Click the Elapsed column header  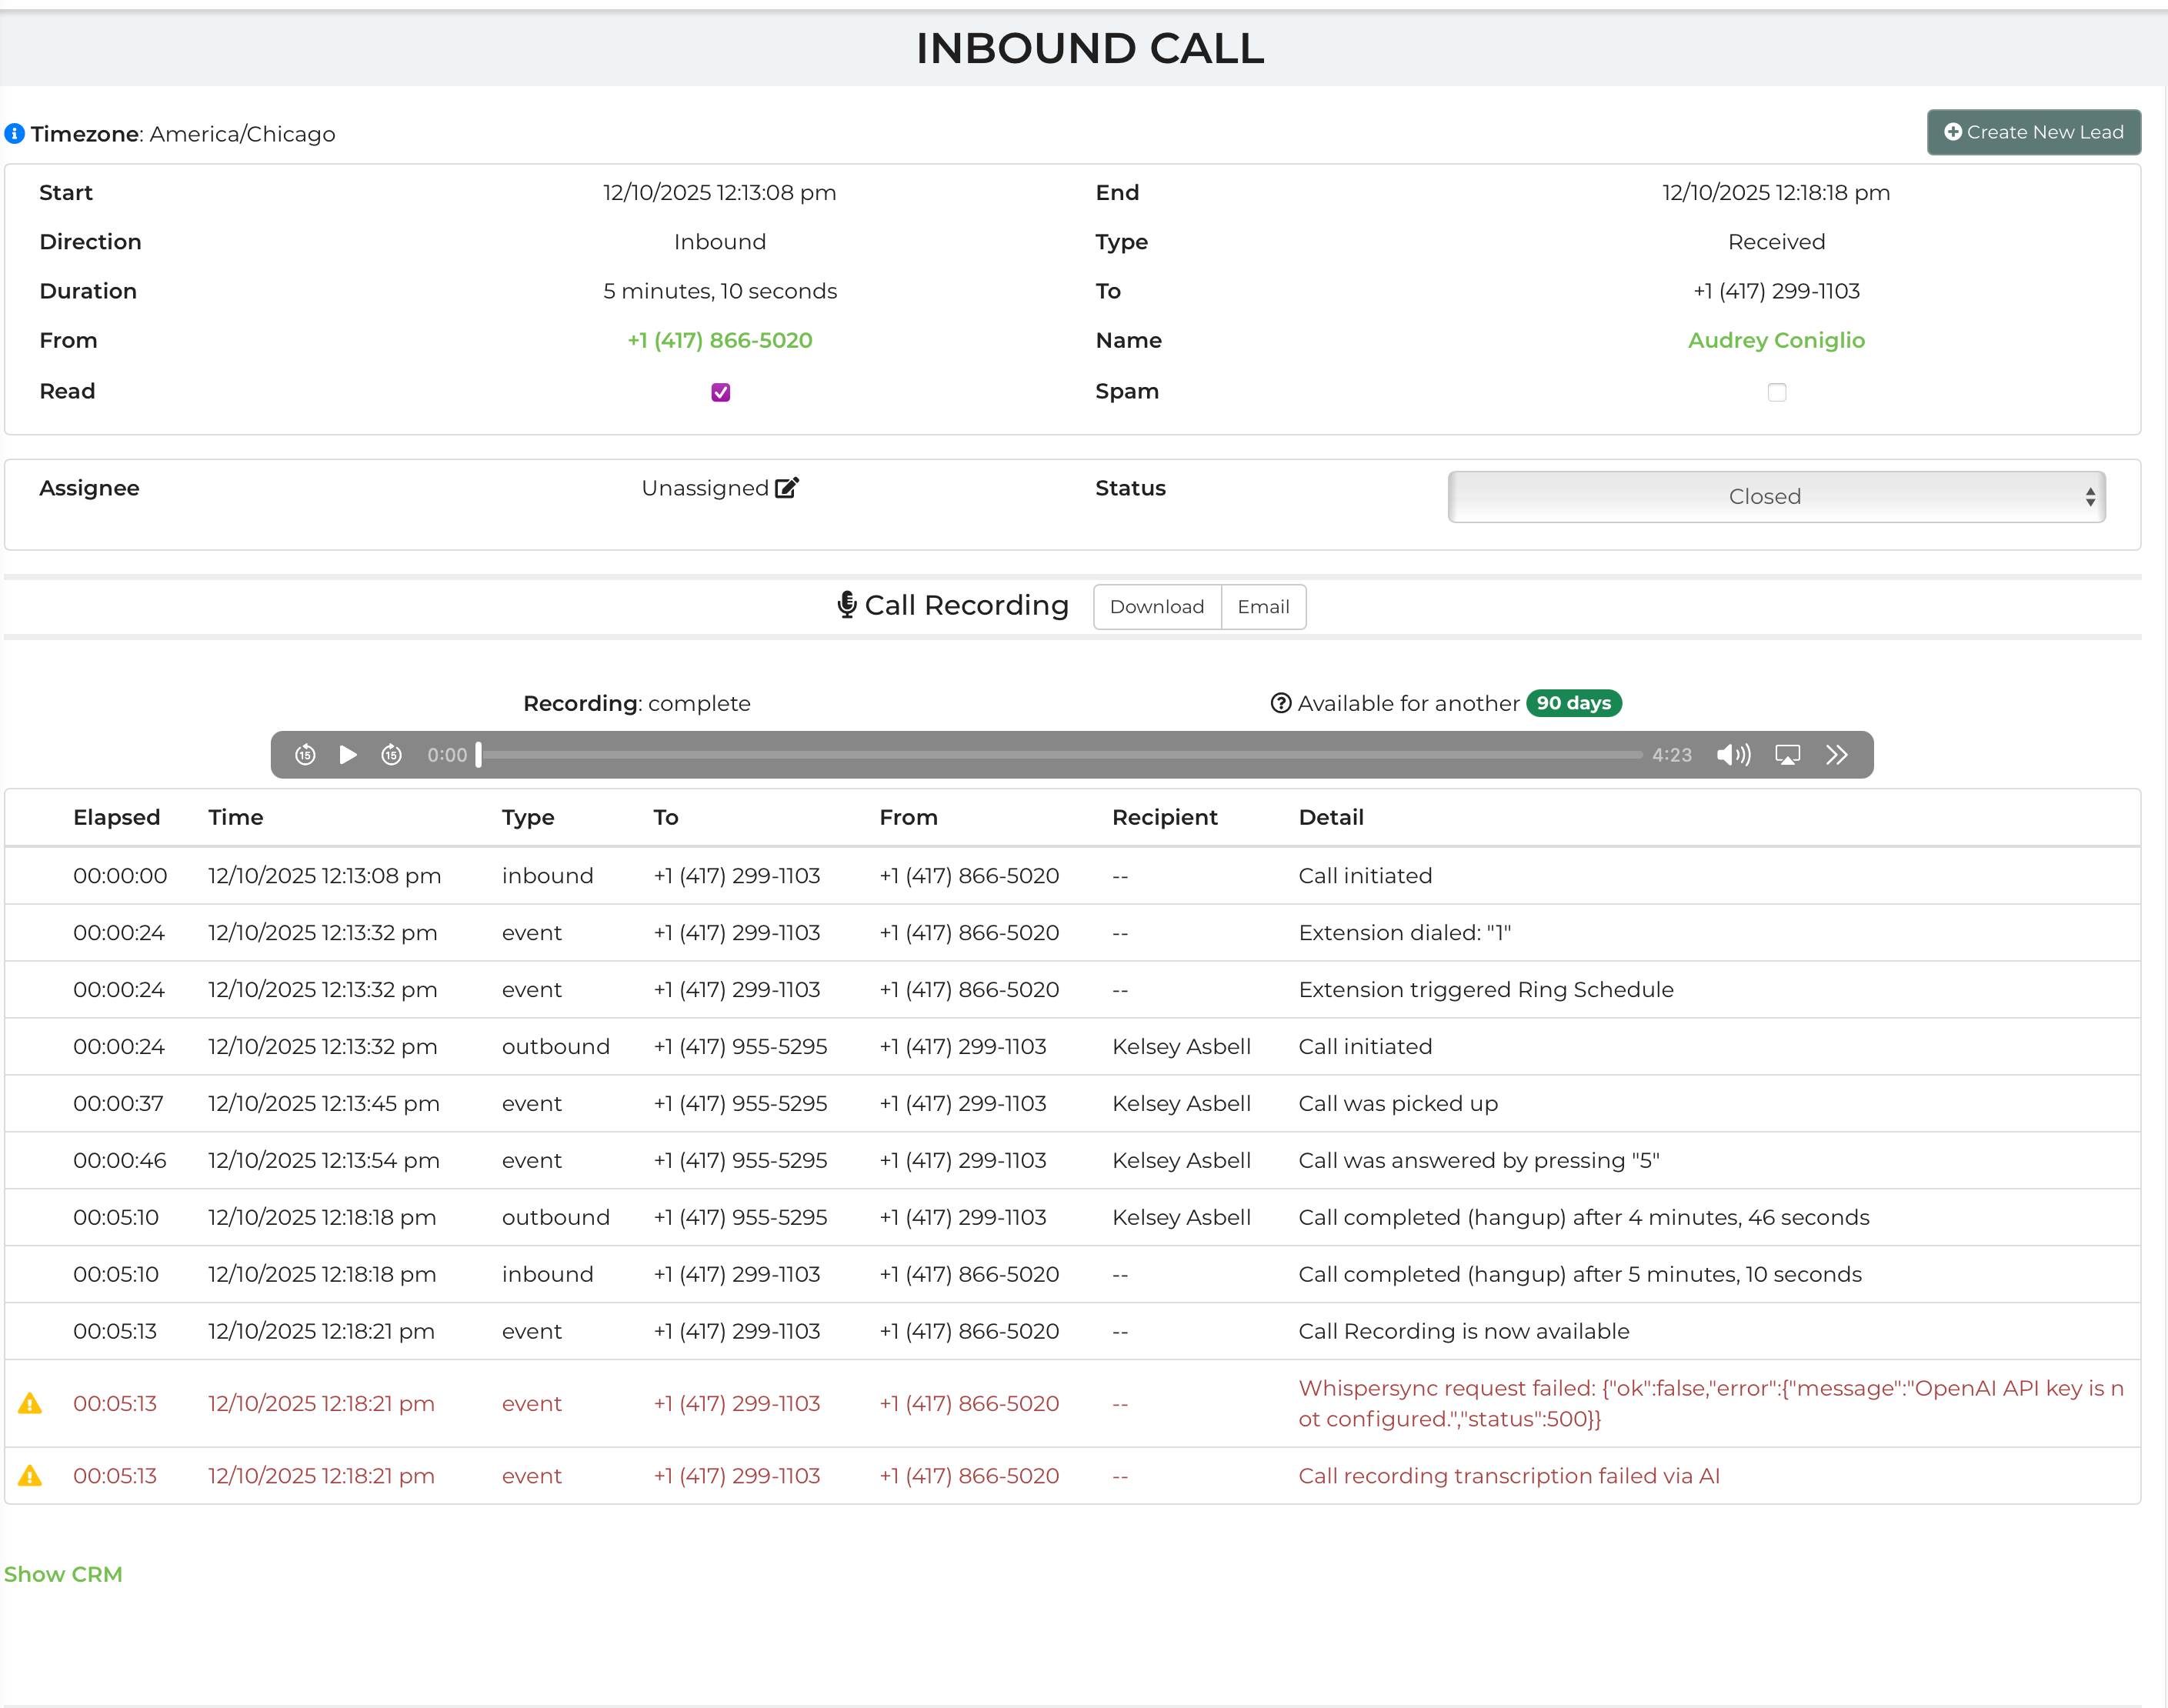pos(116,817)
